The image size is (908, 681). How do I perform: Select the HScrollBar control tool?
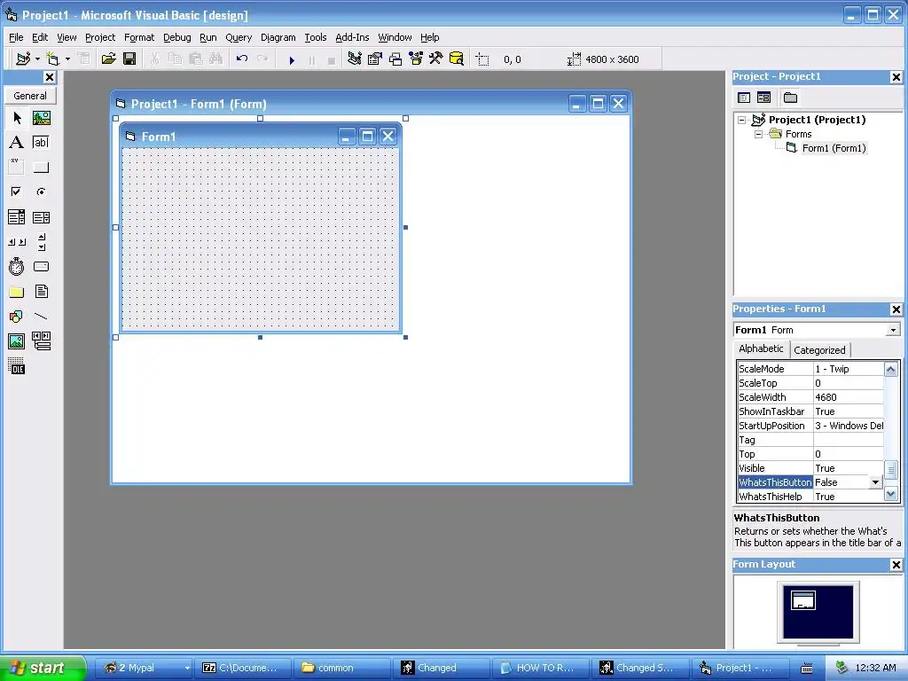pyautogui.click(x=17, y=242)
